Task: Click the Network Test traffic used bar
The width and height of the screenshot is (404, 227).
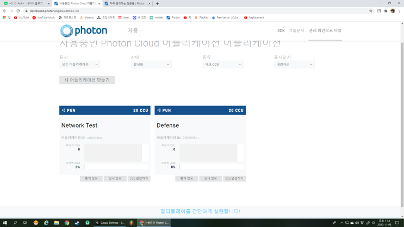Action: click(x=116, y=167)
